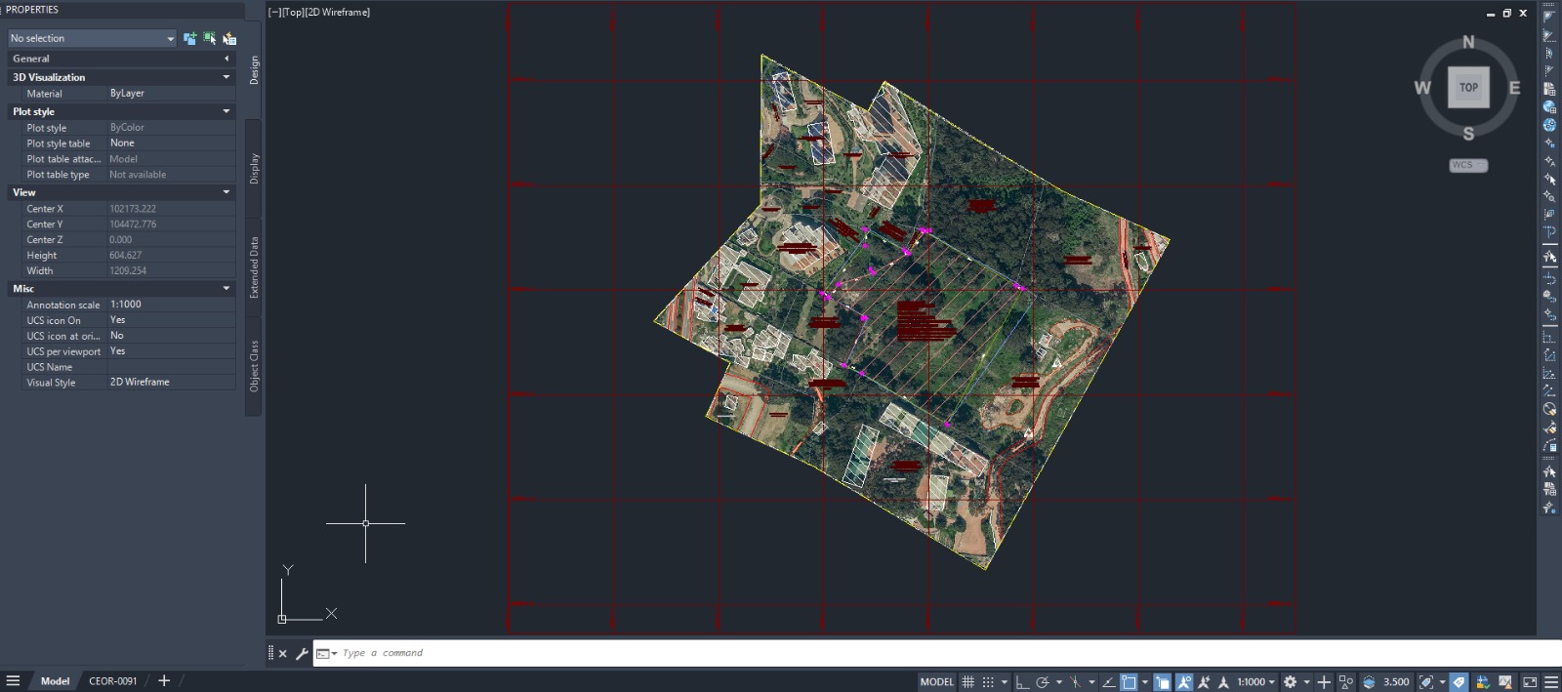1562x692 pixels.
Task: Open the object selection dropdown showing No selection
Action: coord(92,38)
